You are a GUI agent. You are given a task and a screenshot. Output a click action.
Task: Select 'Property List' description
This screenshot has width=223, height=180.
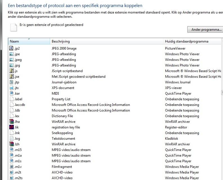(61, 99)
